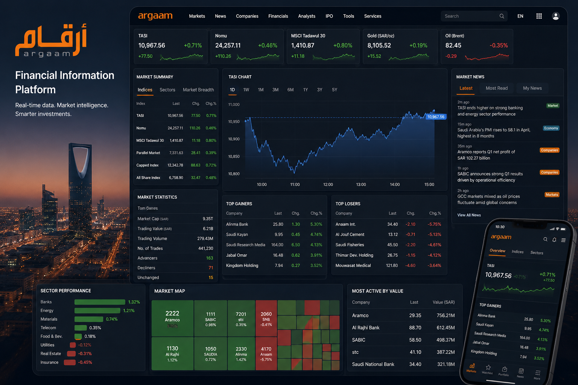Screen dimensions: 578x385
Task: Select the 1M range on the TASI chart
Action: (x=261, y=90)
